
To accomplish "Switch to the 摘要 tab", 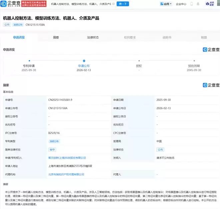I will 56,38.
